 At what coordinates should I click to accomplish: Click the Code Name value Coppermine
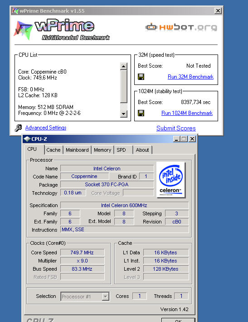click(x=84, y=176)
